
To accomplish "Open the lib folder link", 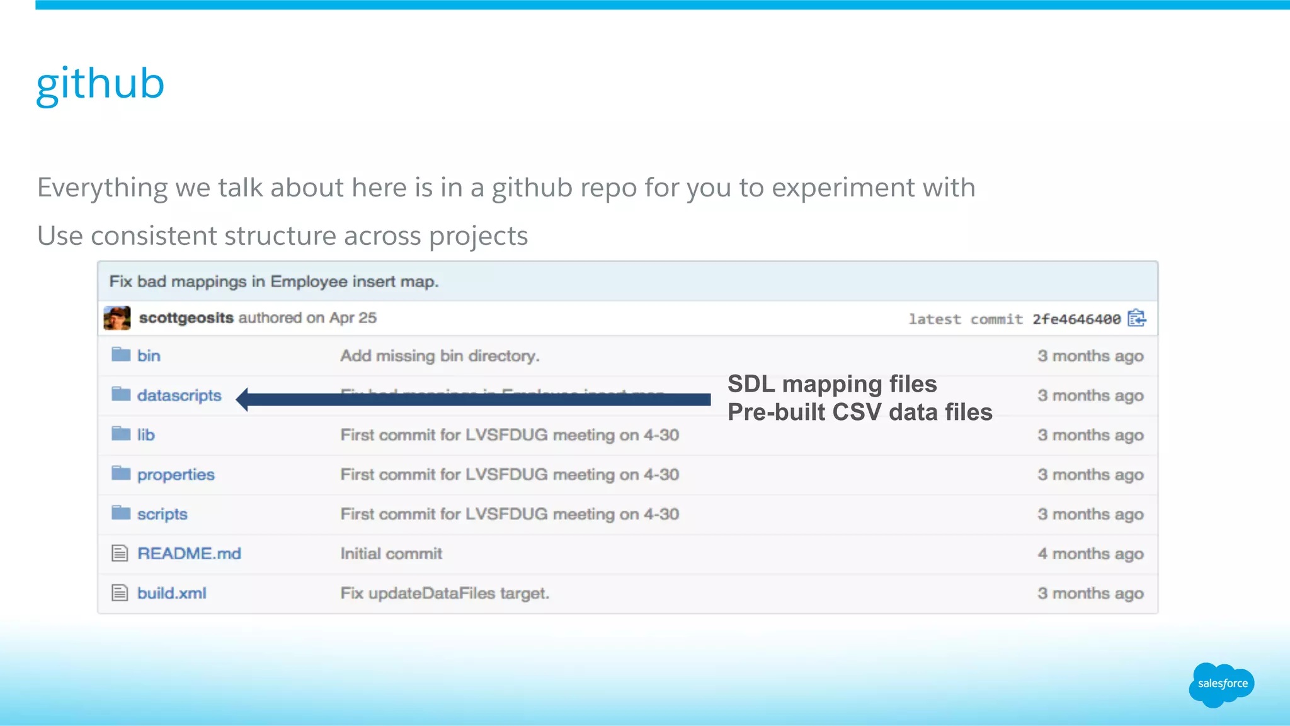I will [x=146, y=435].
